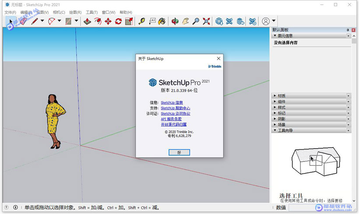The width and height of the screenshot is (359, 214).
Task: Collapse the 图元信息 panel
Action: coord(275,36)
